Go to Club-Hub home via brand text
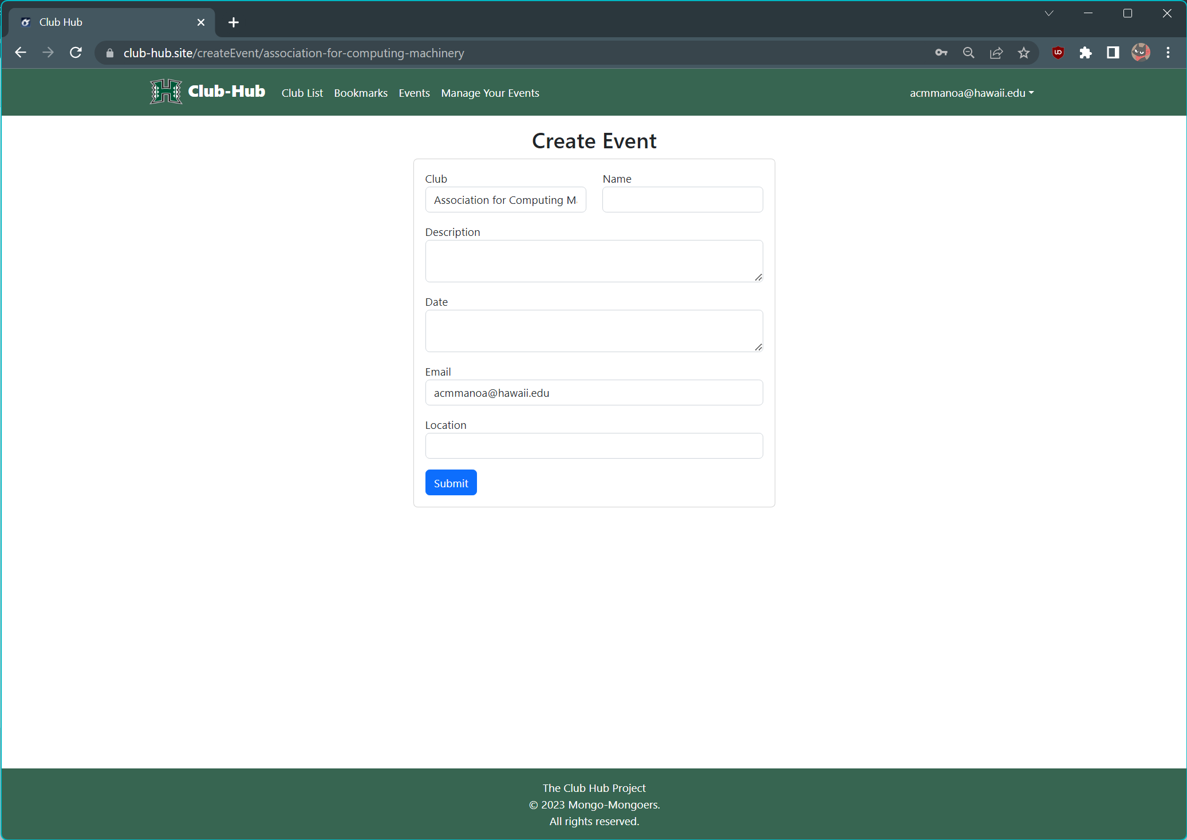Screen dimensions: 1187x840 tap(226, 92)
